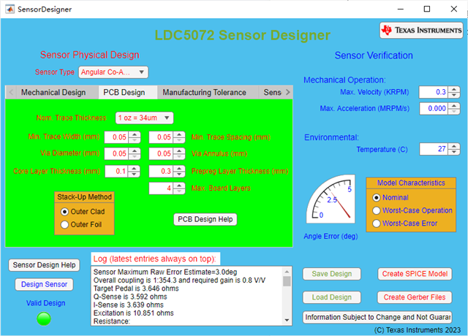Click the Max. Board Layers input field
This screenshot has width=468, height=336.
pyautogui.click(x=161, y=188)
